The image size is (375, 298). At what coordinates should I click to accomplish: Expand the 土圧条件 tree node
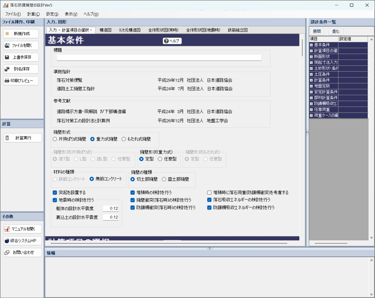(311, 74)
